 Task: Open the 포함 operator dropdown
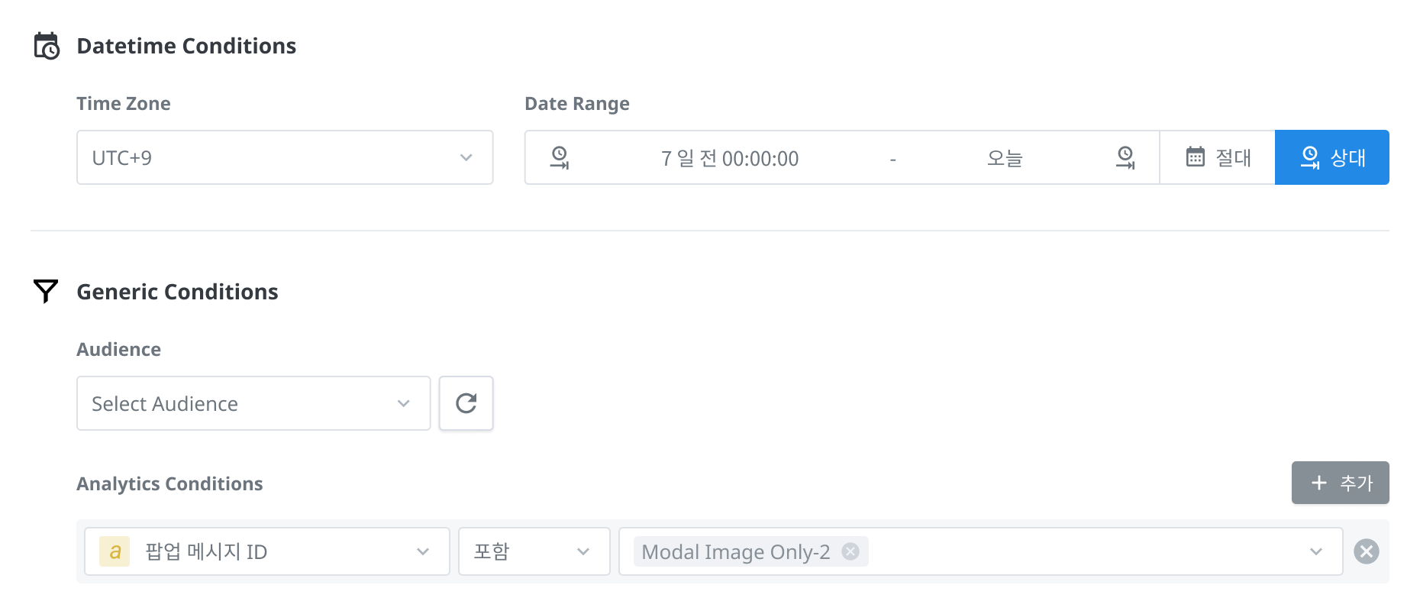pyautogui.click(x=534, y=551)
